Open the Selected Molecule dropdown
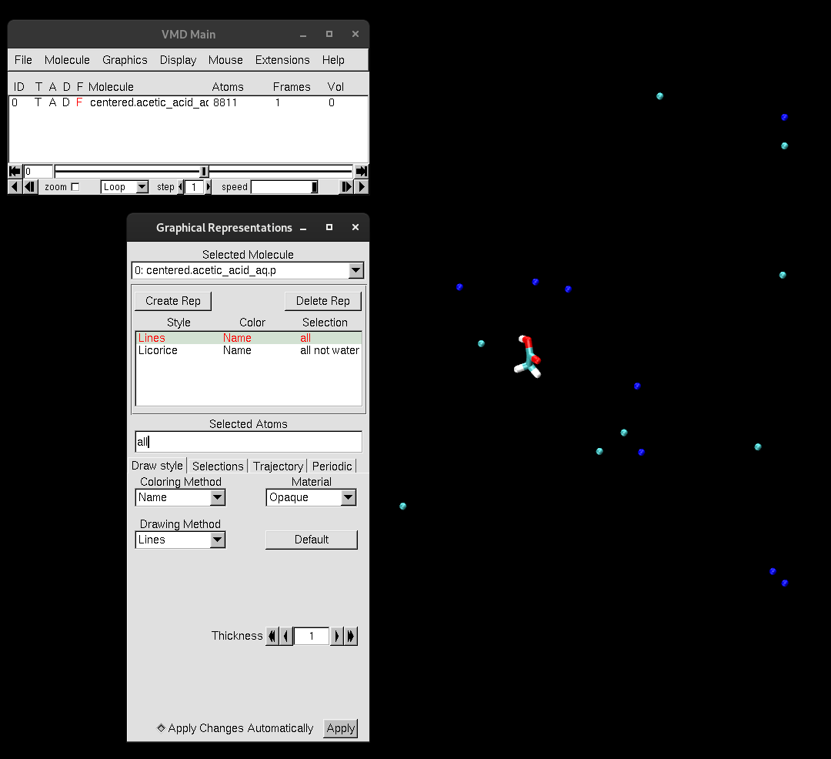Image resolution: width=831 pixels, height=759 pixels. (x=354, y=270)
